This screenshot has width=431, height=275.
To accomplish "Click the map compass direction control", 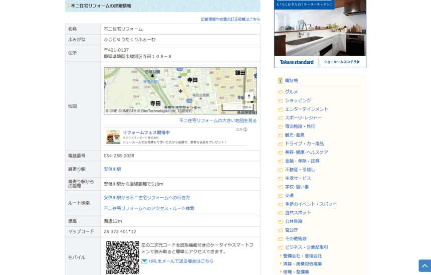I will pyautogui.click(x=249, y=96).
